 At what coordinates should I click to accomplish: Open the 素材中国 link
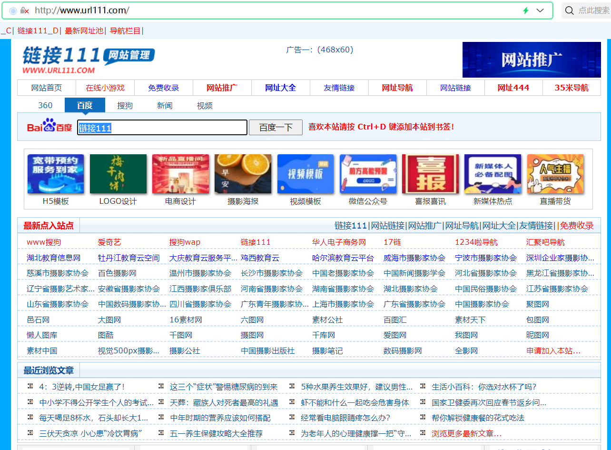tap(42, 350)
